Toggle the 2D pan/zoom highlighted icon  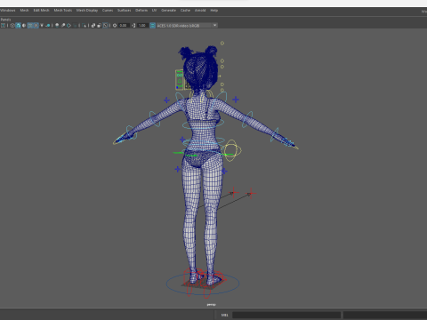36,26
